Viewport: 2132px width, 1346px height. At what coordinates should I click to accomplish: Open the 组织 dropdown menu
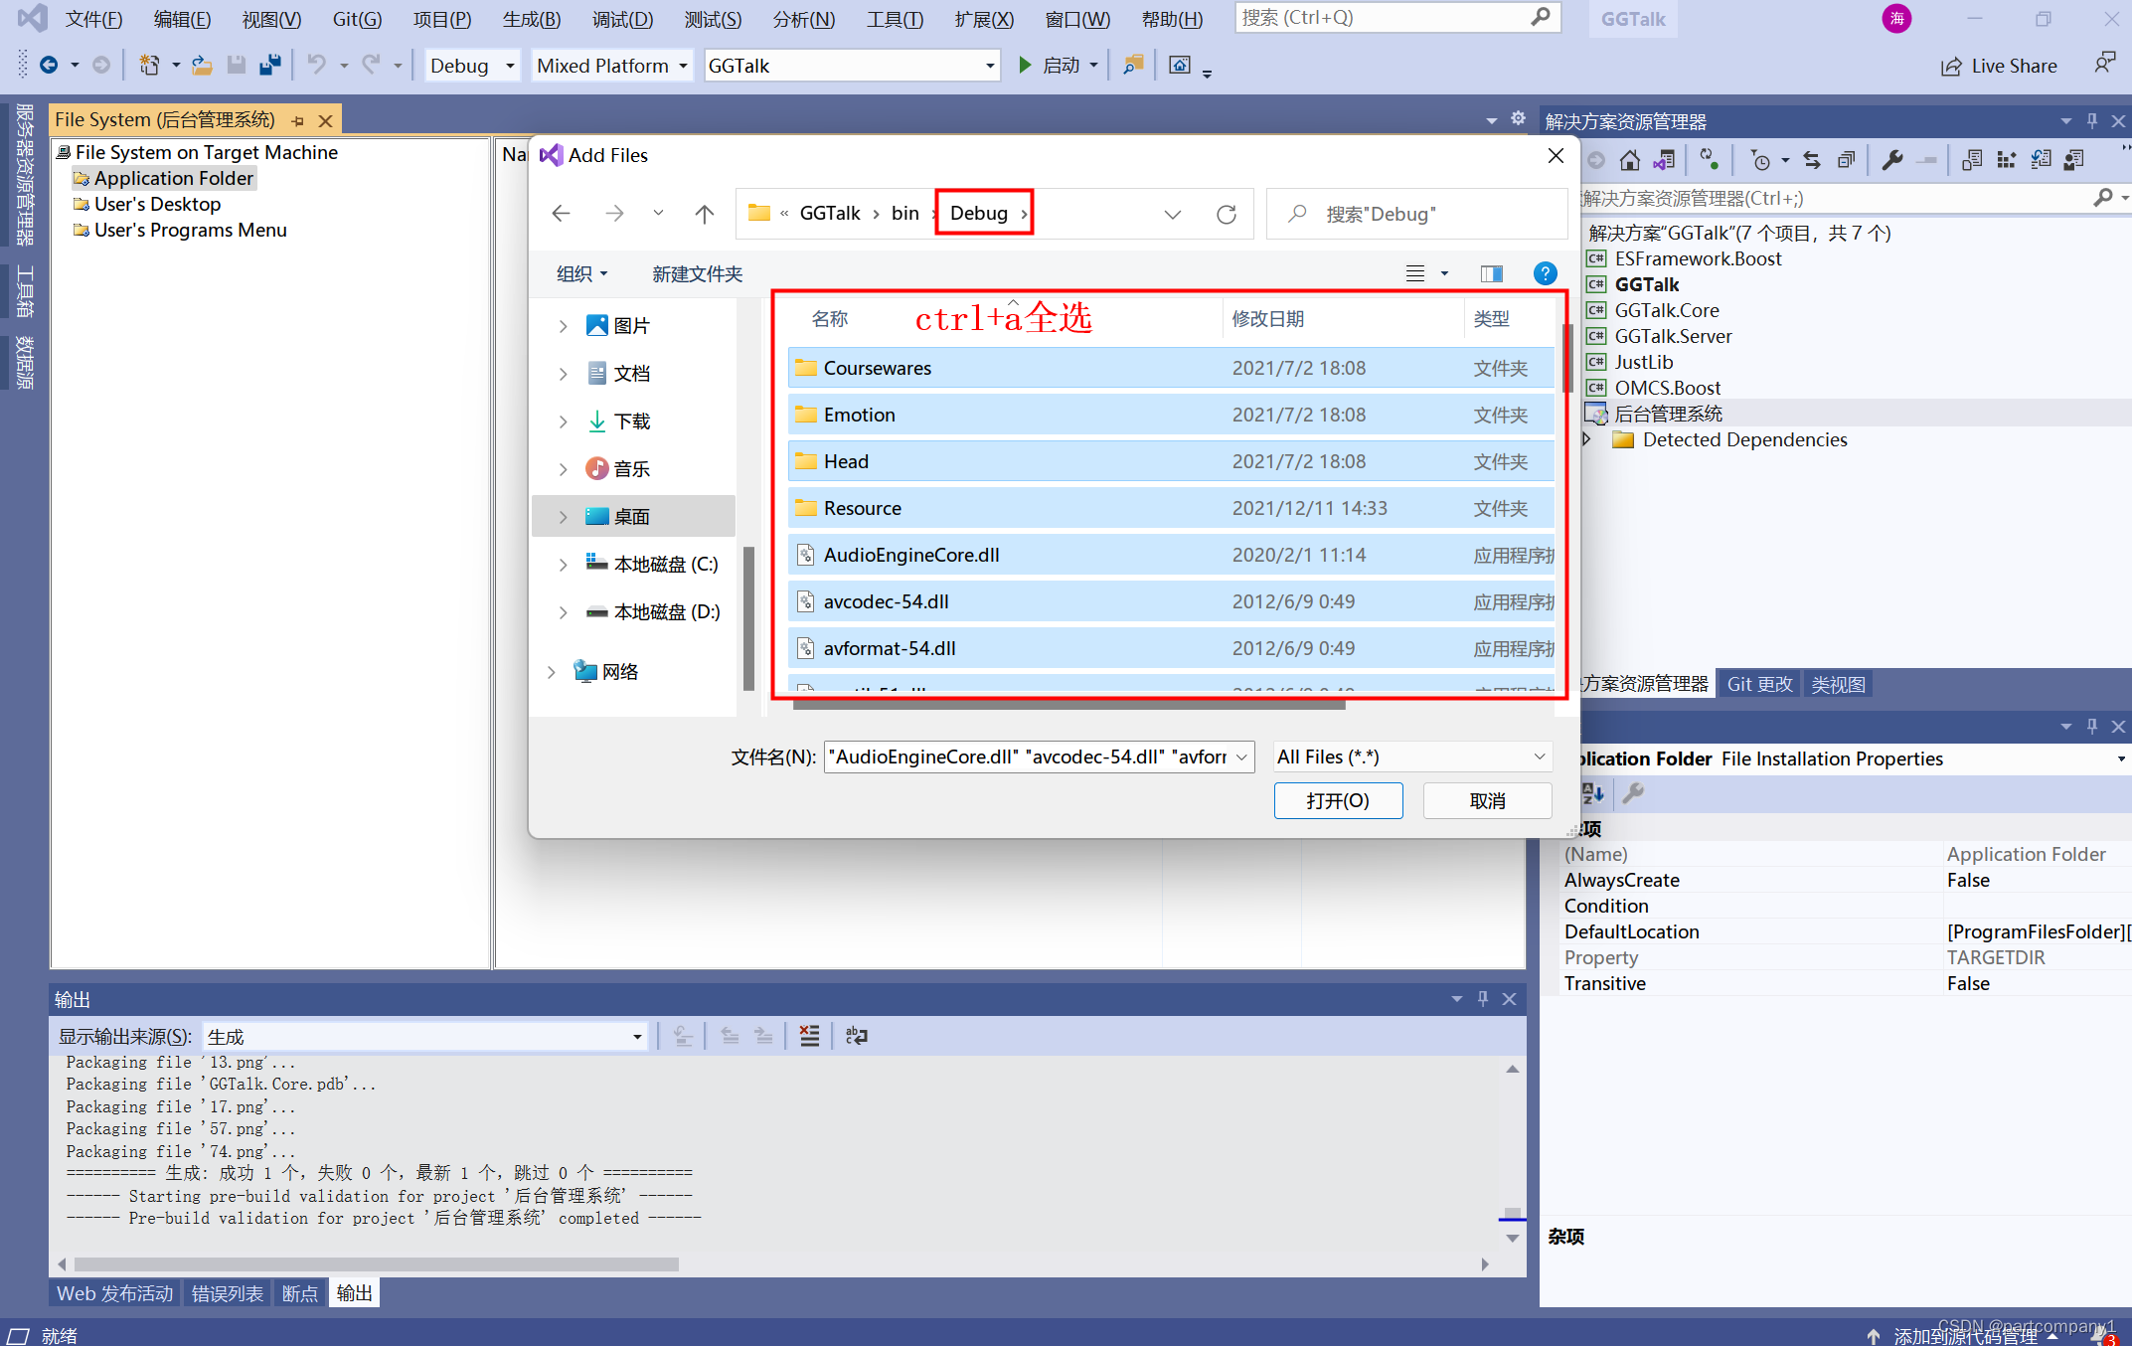pyautogui.click(x=582, y=274)
